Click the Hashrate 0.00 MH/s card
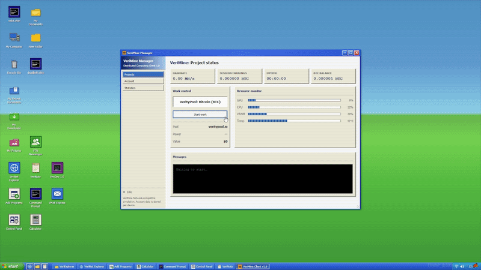 click(x=192, y=76)
